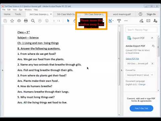Click the Save file icon
161x121 pixels.
[x=5, y=21]
